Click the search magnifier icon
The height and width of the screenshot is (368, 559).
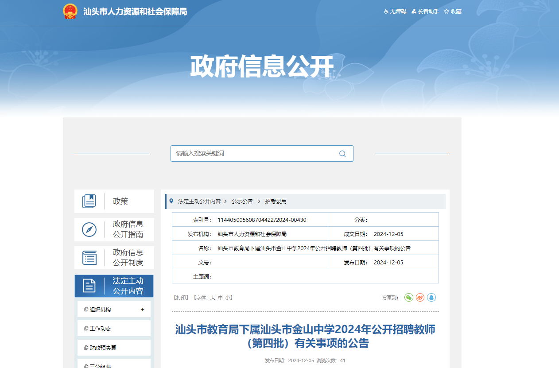pyautogui.click(x=342, y=154)
